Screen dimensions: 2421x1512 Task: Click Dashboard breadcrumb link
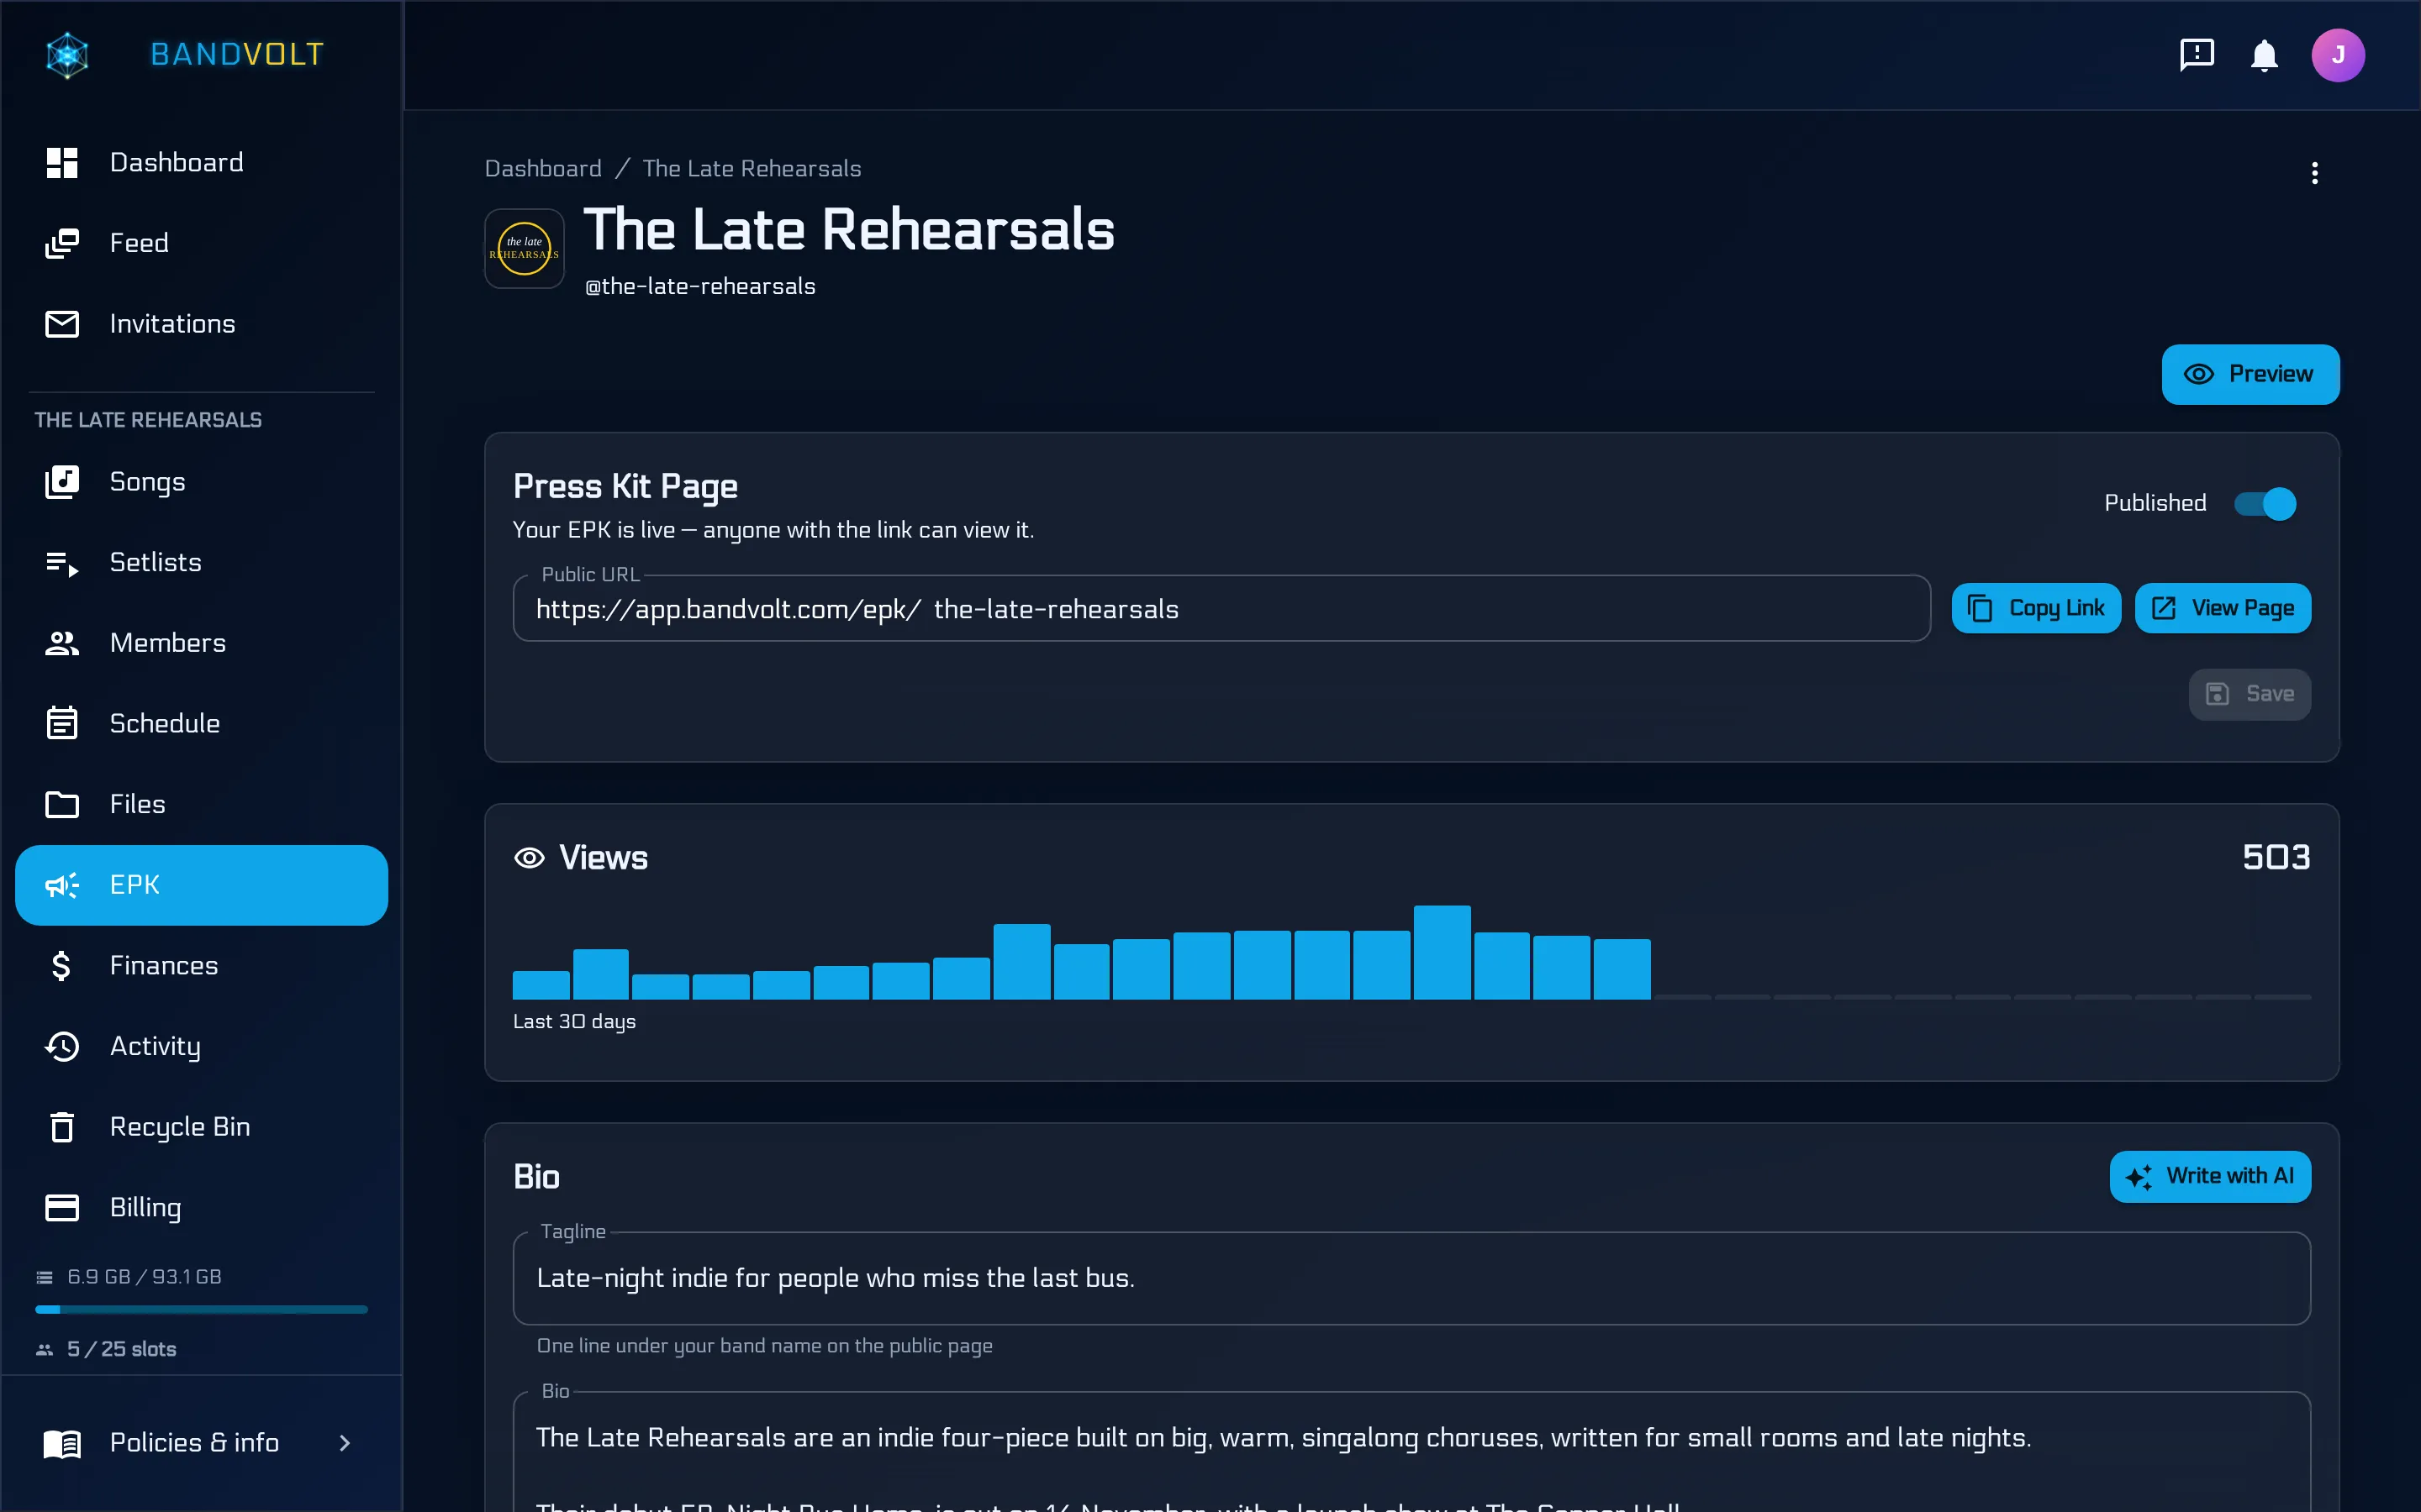pos(543,168)
